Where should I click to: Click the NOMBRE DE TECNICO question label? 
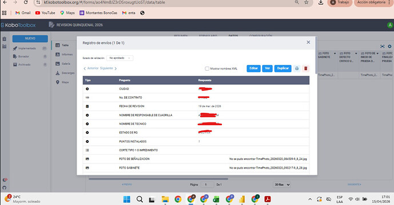pos(133,124)
